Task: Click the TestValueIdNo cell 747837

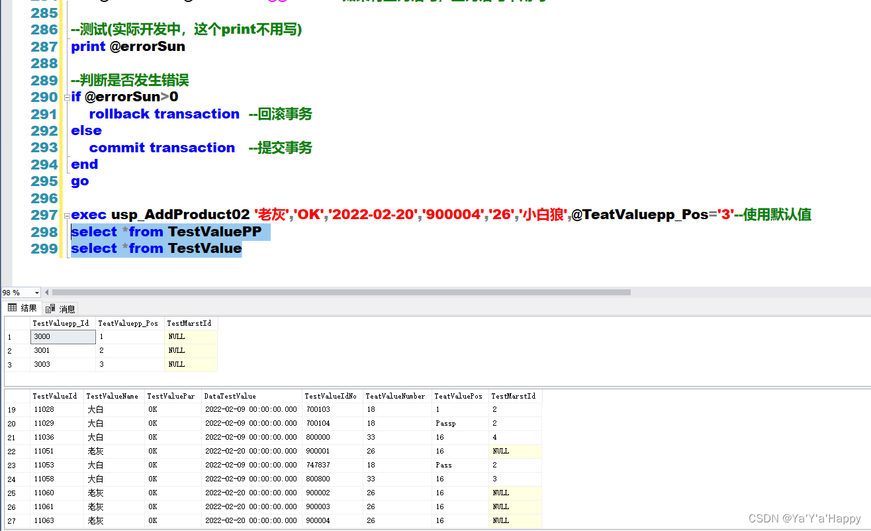Action: (332, 465)
